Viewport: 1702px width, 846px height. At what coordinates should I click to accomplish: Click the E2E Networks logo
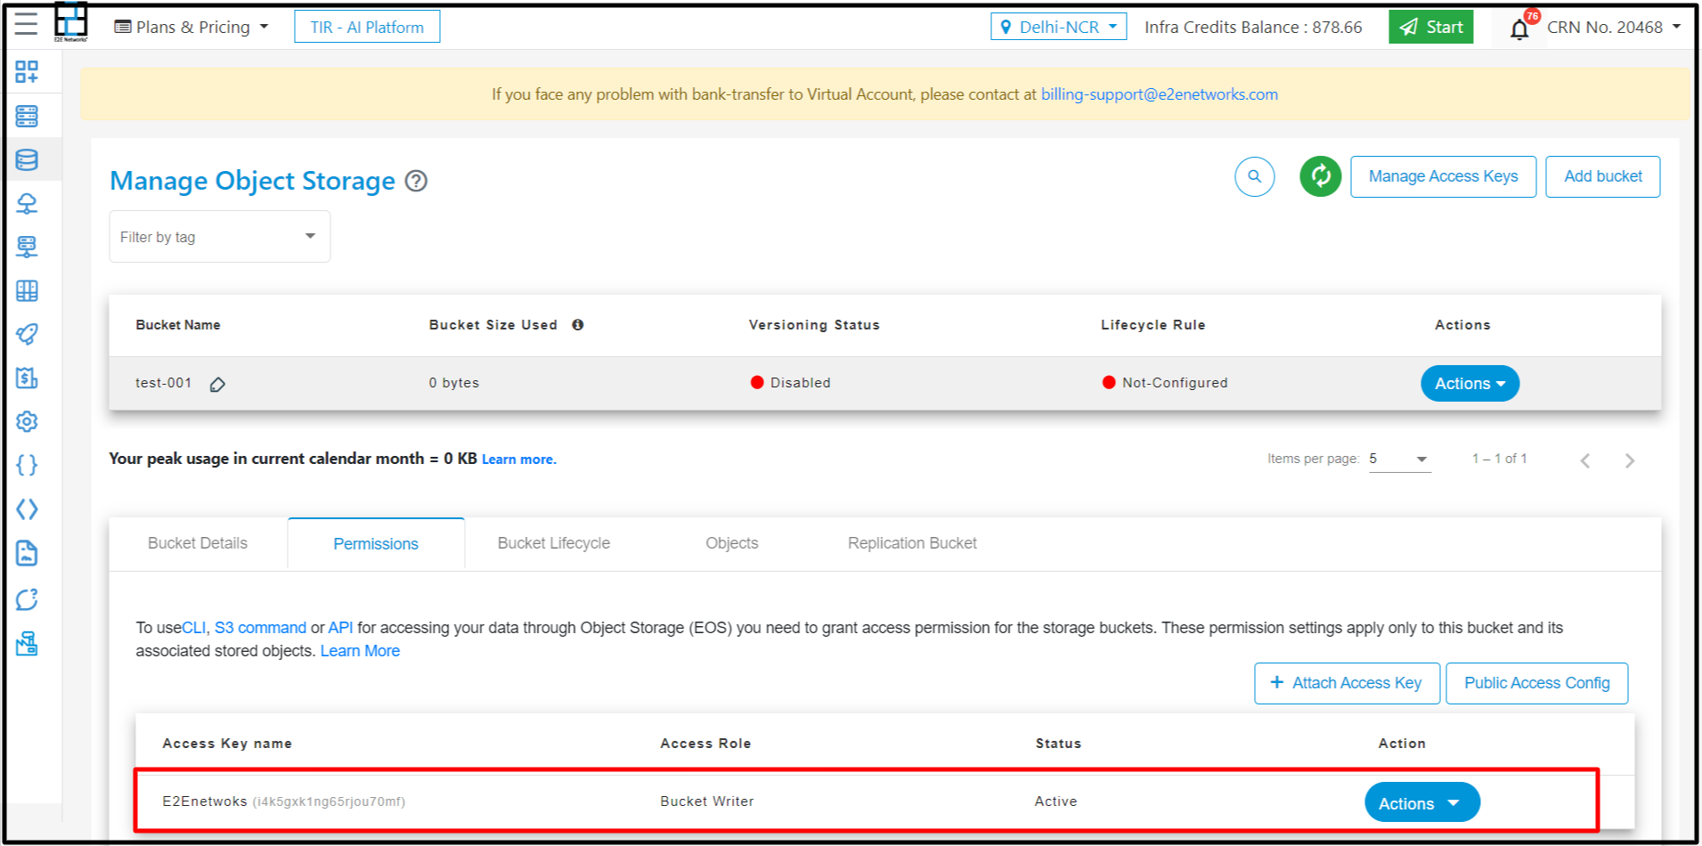click(x=70, y=22)
